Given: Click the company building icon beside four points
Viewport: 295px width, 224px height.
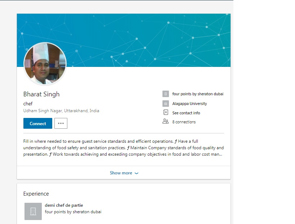Looking at the screenshot, I should point(166,94).
